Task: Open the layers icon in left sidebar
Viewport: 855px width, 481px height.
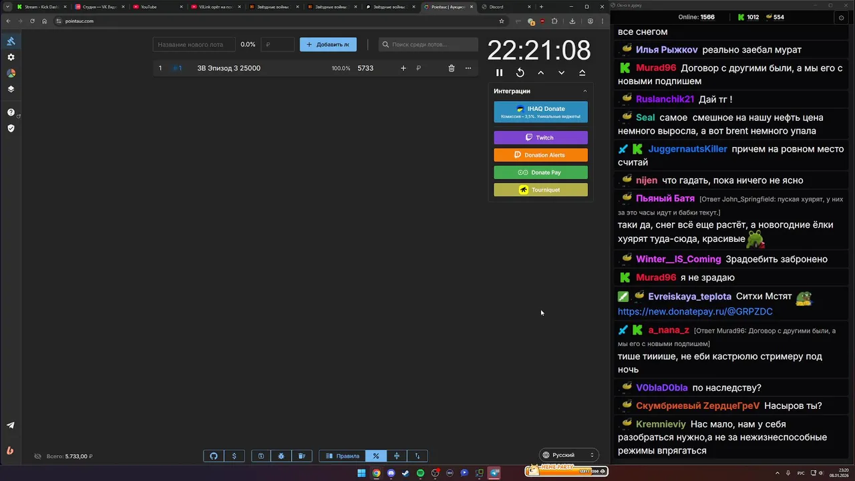Action: point(11,89)
